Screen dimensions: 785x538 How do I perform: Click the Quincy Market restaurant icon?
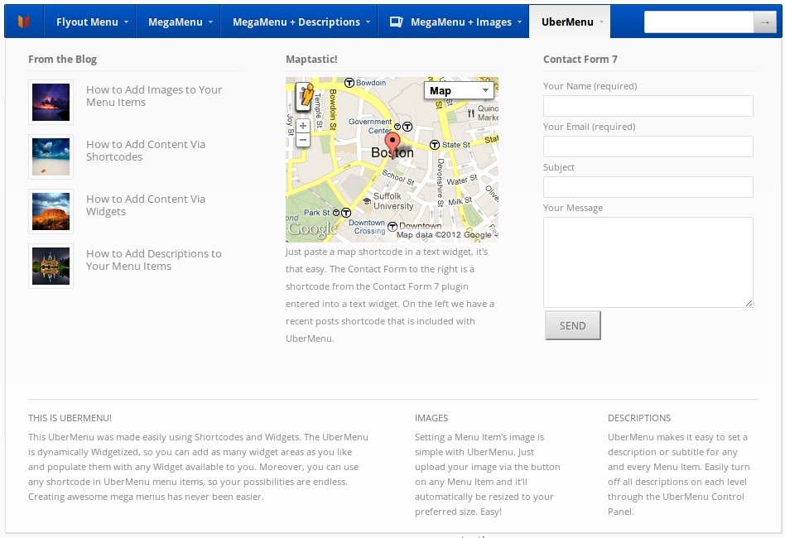point(470,113)
